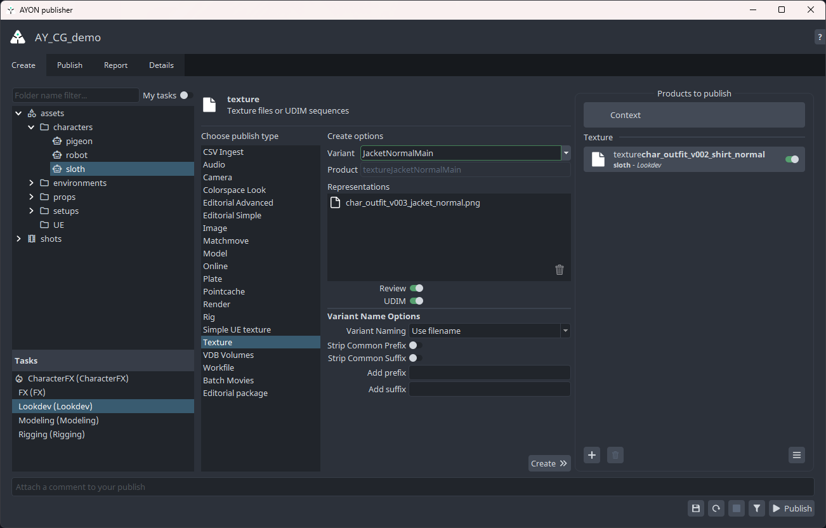Select the FX (FX) task

103,392
